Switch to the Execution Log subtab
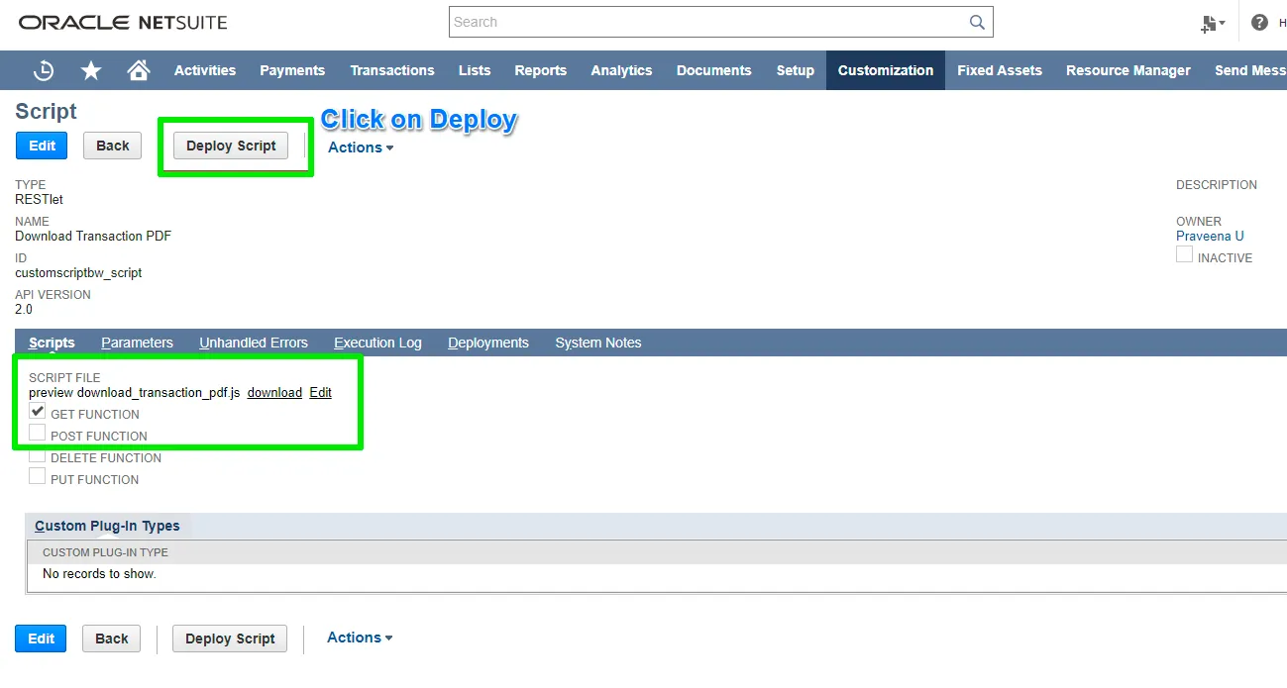 (377, 343)
